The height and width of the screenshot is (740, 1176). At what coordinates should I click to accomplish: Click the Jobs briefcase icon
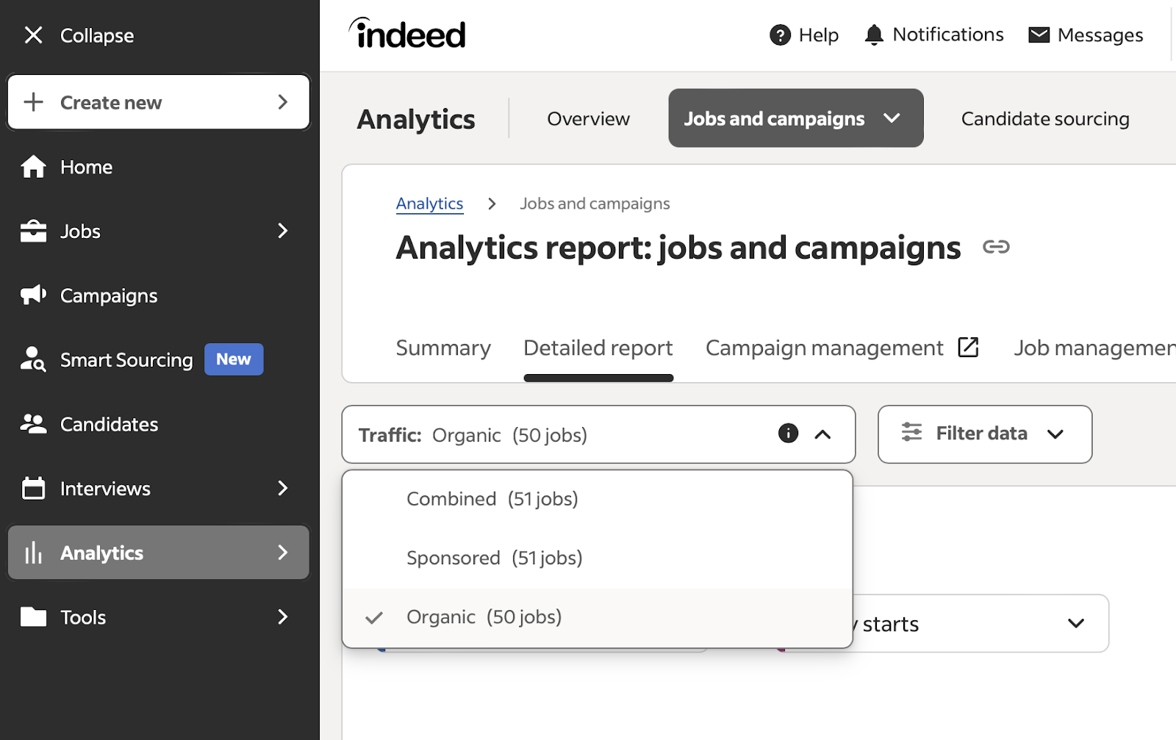(33, 231)
